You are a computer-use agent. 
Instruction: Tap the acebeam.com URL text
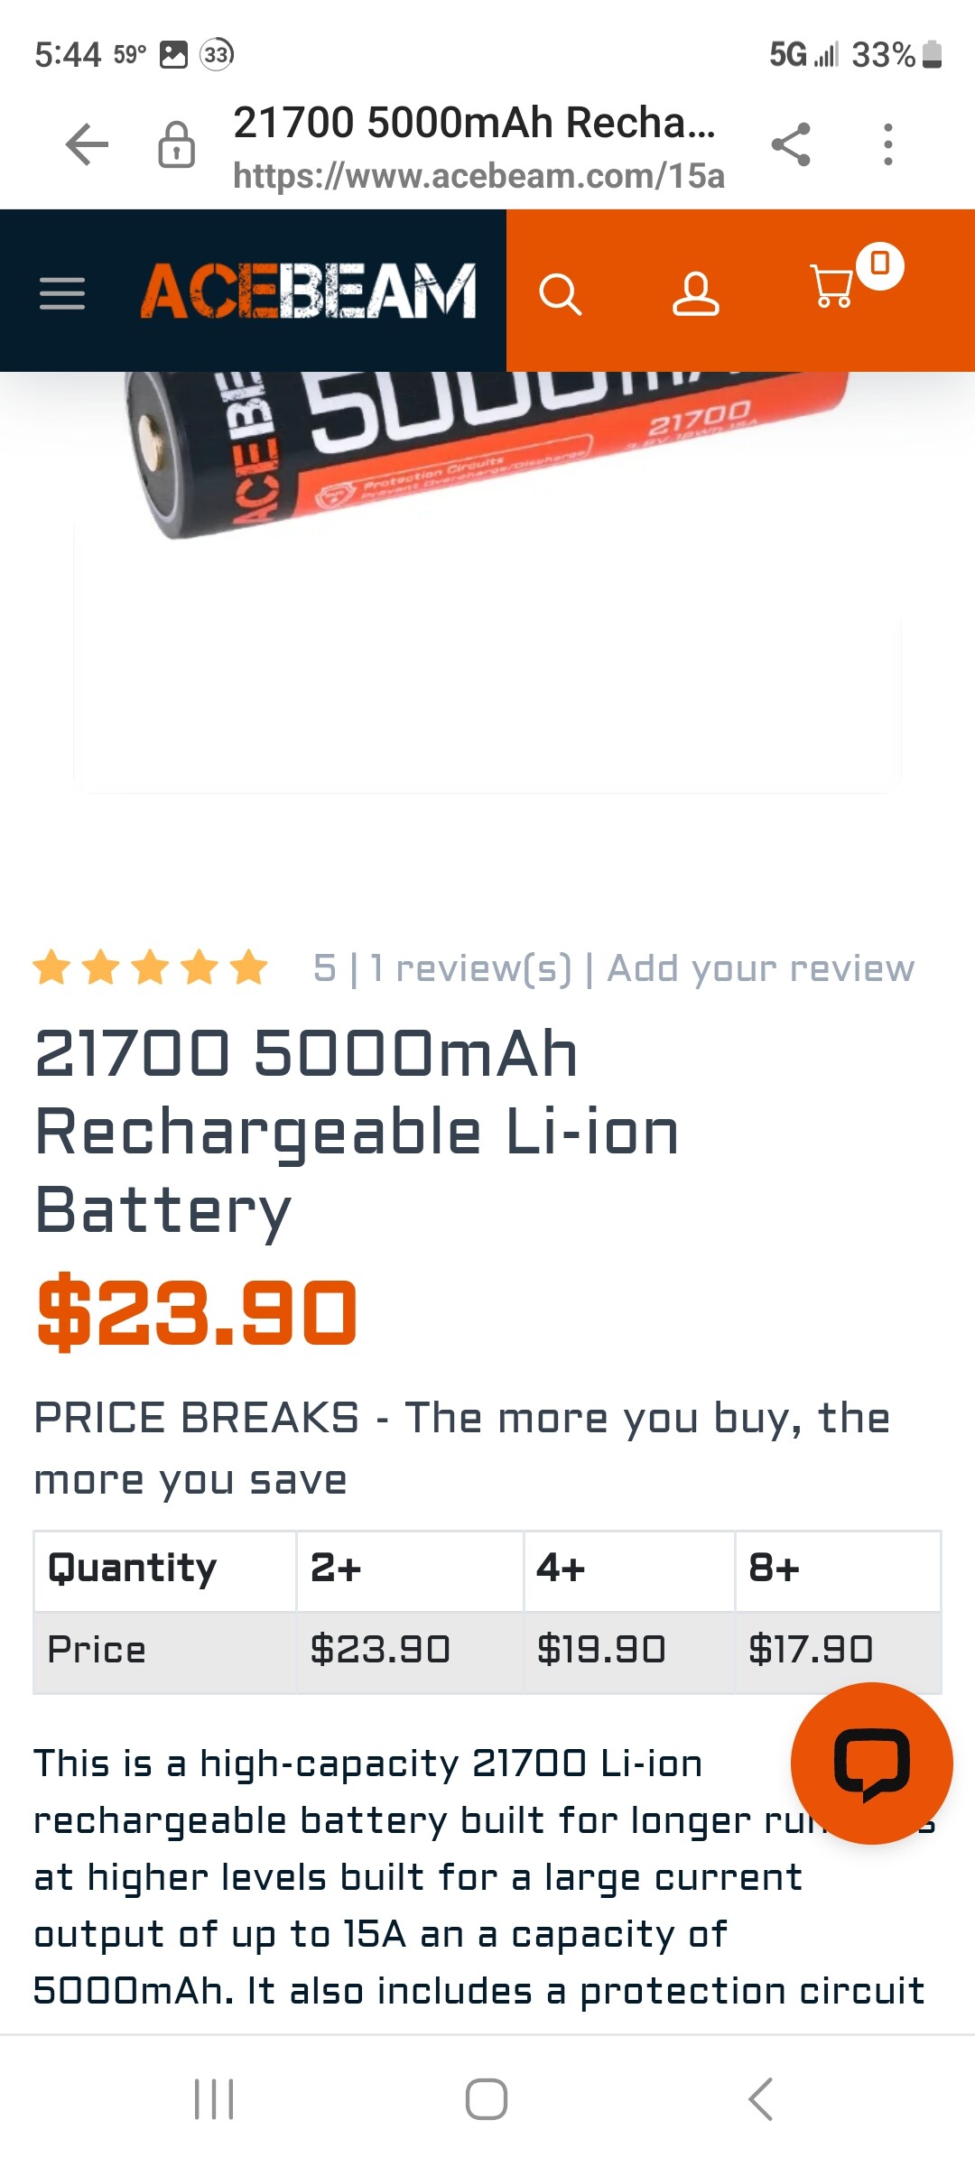478,176
